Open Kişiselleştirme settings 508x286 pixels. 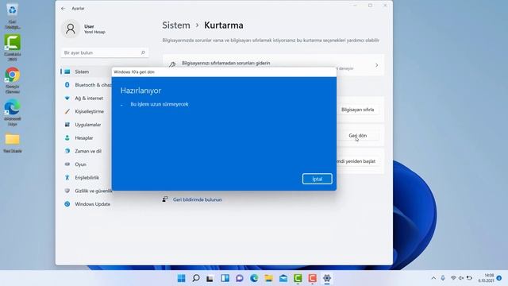coord(89,111)
